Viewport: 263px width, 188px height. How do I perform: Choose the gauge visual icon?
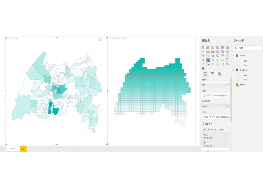tap(218, 60)
